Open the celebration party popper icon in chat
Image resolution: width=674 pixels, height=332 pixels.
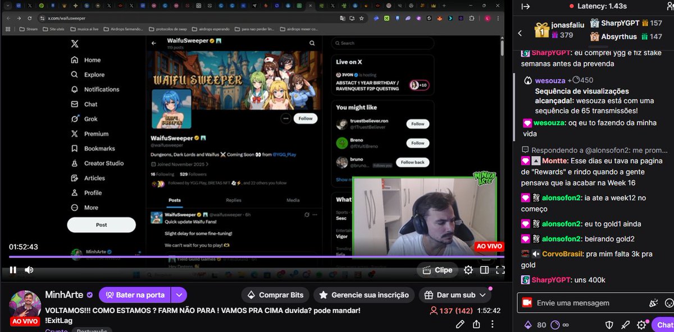click(x=653, y=303)
